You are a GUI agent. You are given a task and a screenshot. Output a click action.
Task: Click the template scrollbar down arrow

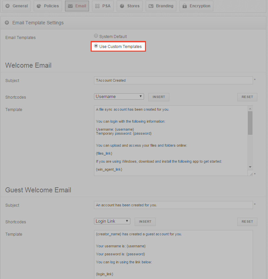pyautogui.click(x=250, y=167)
